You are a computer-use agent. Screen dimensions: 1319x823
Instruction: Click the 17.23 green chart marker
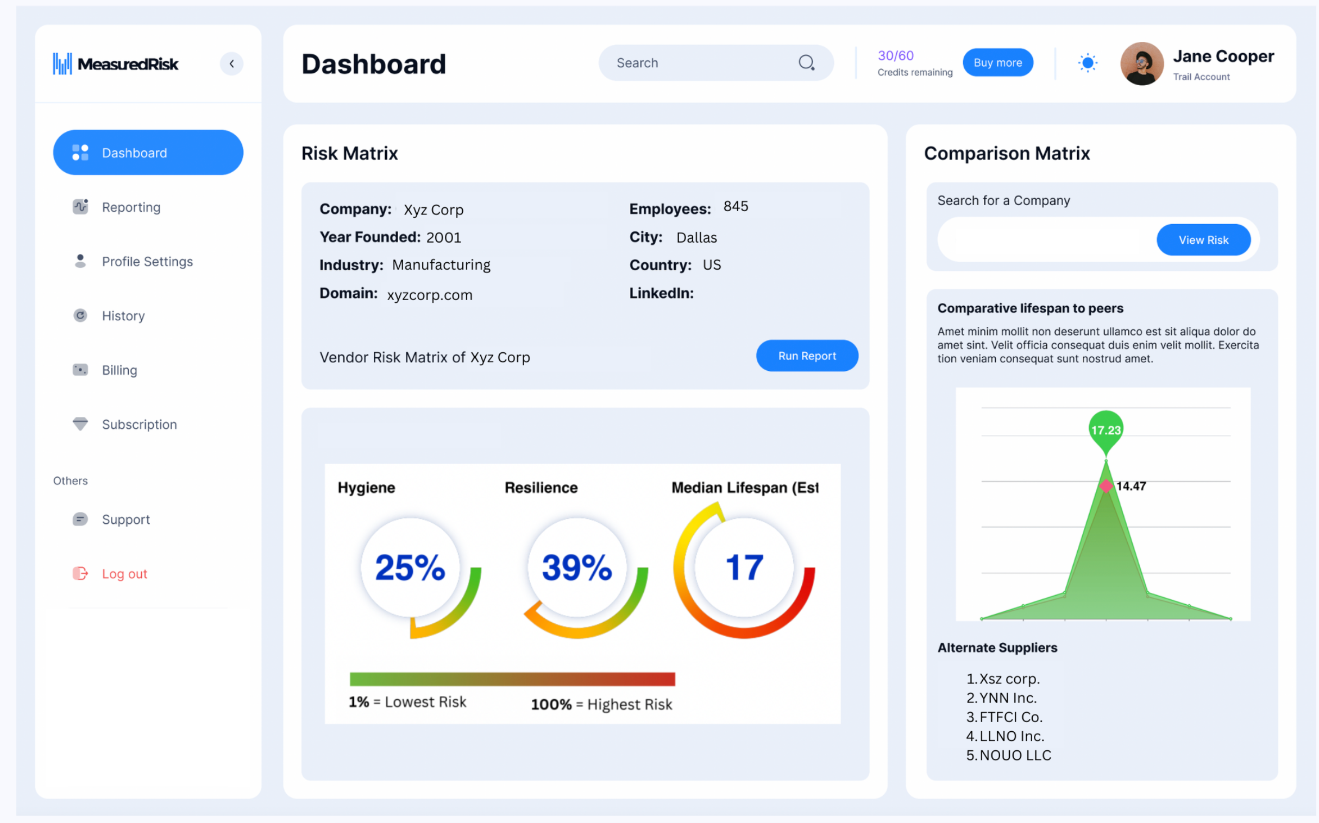click(x=1106, y=430)
